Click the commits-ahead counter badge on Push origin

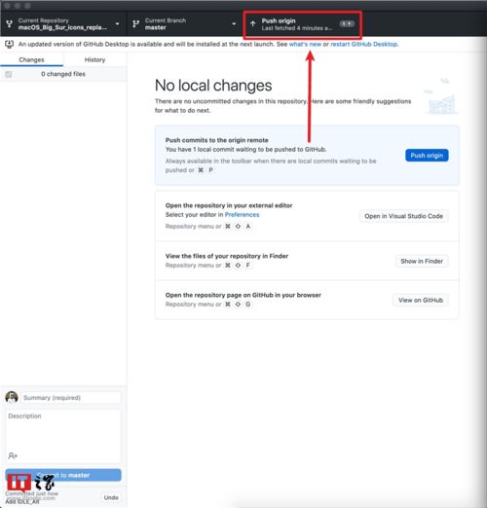click(x=347, y=23)
